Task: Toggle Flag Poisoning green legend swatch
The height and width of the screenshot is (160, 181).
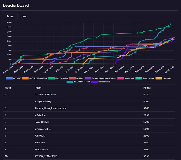Action: tap(51, 78)
